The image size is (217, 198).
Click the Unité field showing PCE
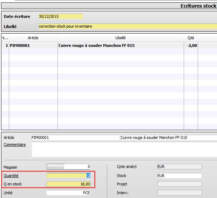[x=69, y=193]
